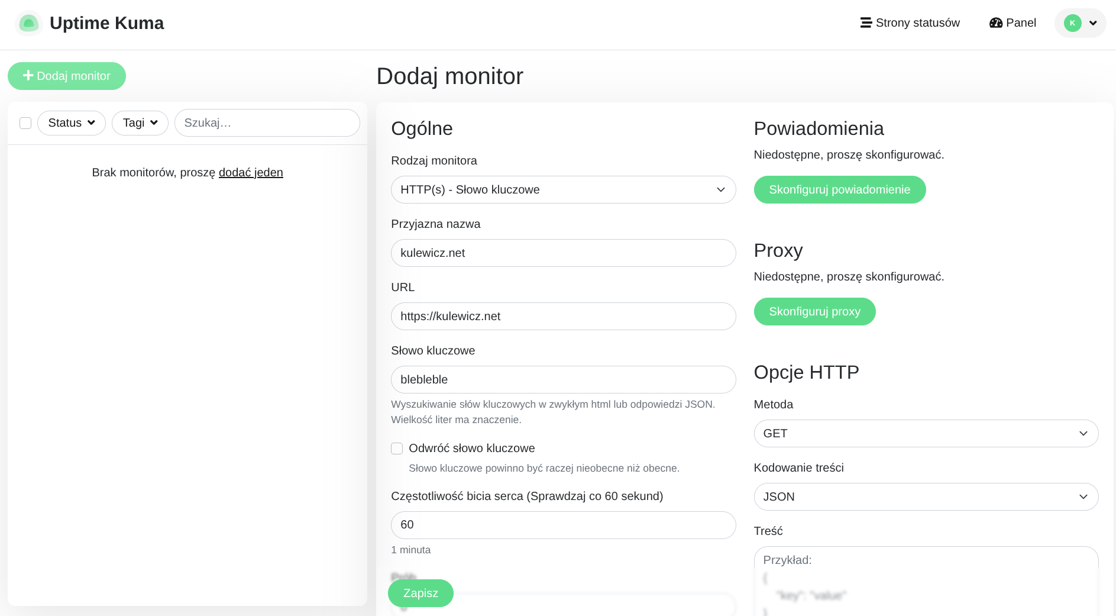The width and height of the screenshot is (1116, 616).
Task: Click the 'Ogólne' section heading
Action: tap(422, 129)
